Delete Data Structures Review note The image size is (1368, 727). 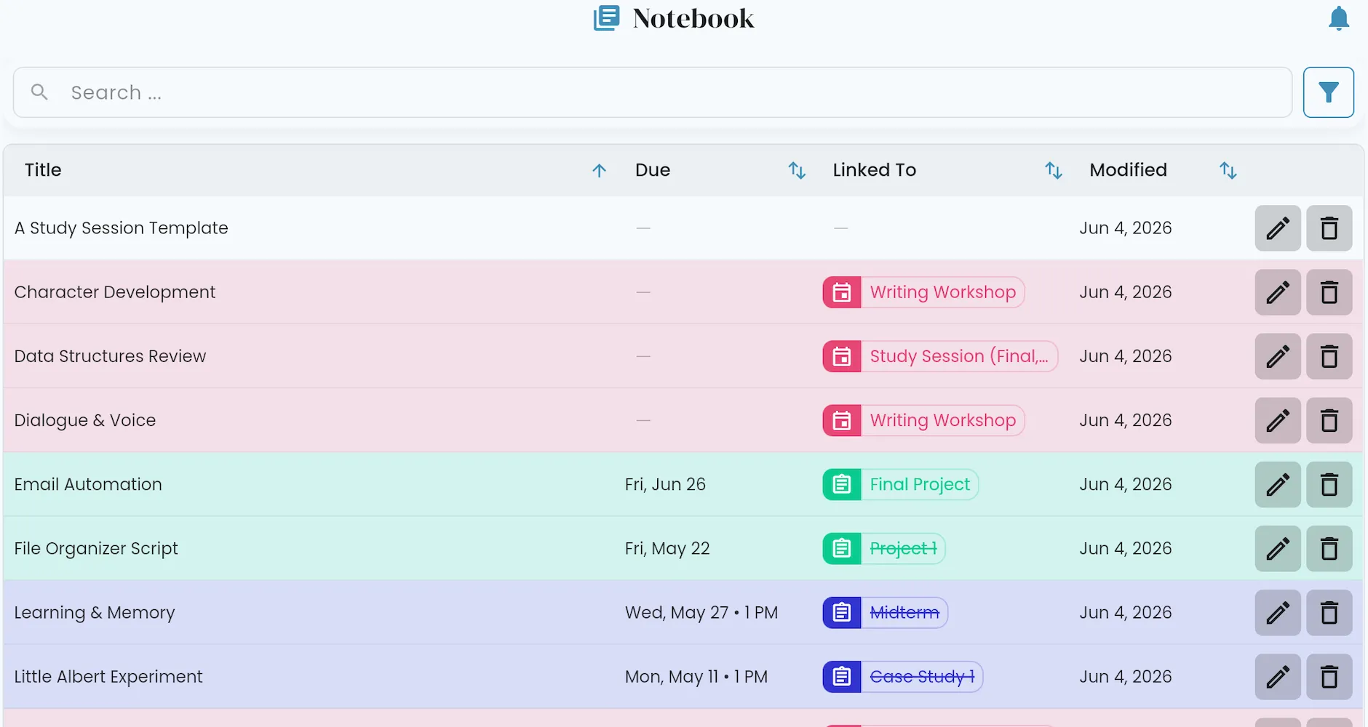pyautogui.click(x=1329, y=356)
